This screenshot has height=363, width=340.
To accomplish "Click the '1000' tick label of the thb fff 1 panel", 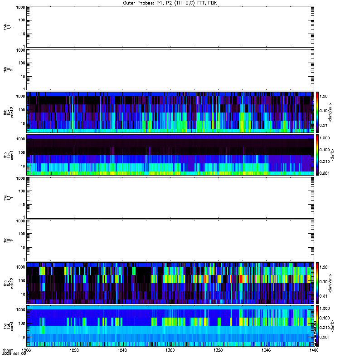I will pyautogui.click(x=20, y=7).
